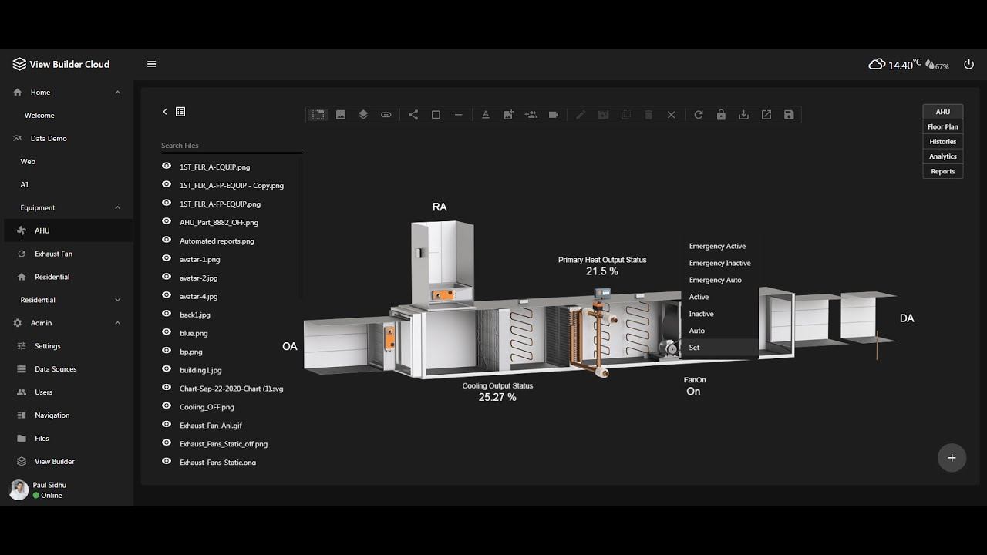This screenshot has width=987, height=555.
Task: Collapse the Equipment section chevron
Action: click(118, 207)
